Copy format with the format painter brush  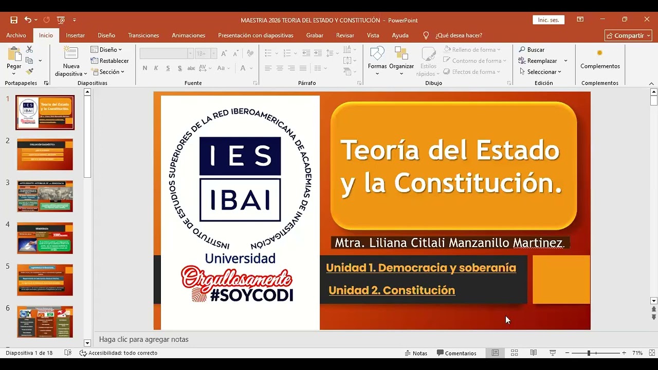coord(29,71)
